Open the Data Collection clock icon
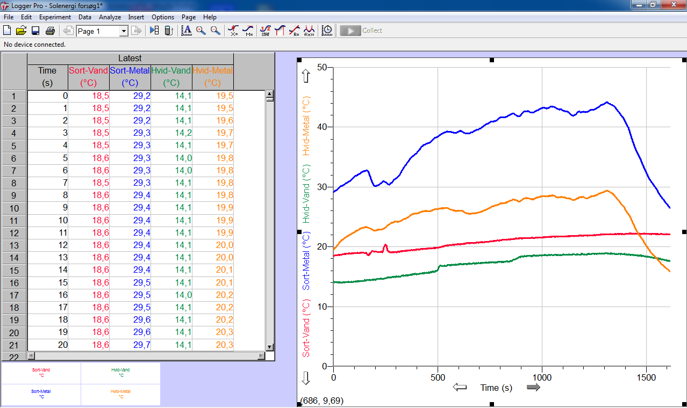687x408 pixels. 327,31
